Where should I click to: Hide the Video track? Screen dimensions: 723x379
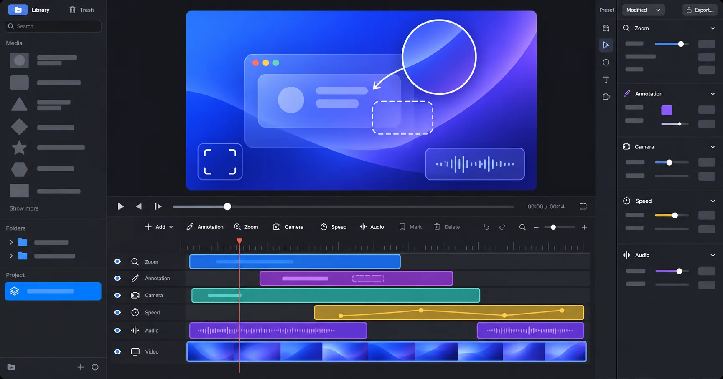pyautogui.click(x=117, y=351)
